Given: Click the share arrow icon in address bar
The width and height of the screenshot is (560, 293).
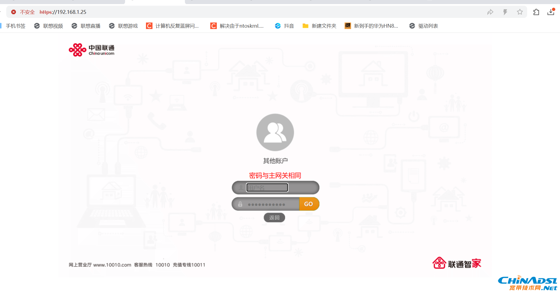Looking at the screenshot, I should pos(490,12).
